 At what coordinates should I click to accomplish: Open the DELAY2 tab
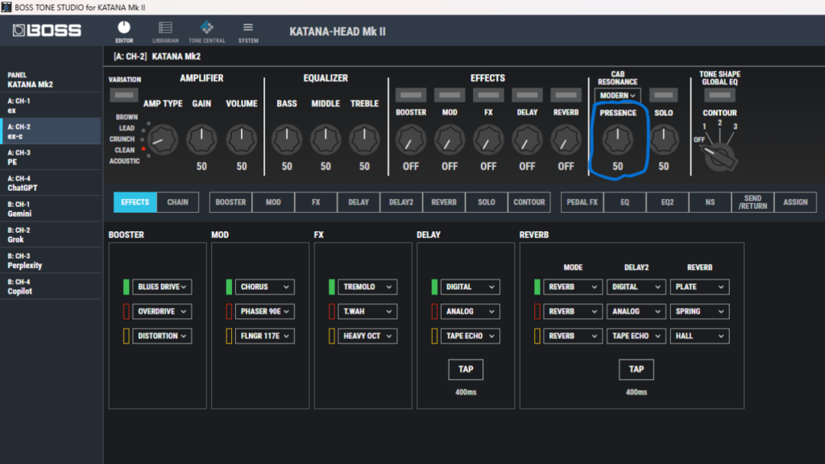(x=401, y=202)
